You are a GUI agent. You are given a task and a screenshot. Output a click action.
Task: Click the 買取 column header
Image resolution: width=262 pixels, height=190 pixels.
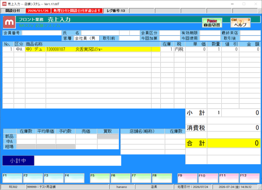pos(108,131)
